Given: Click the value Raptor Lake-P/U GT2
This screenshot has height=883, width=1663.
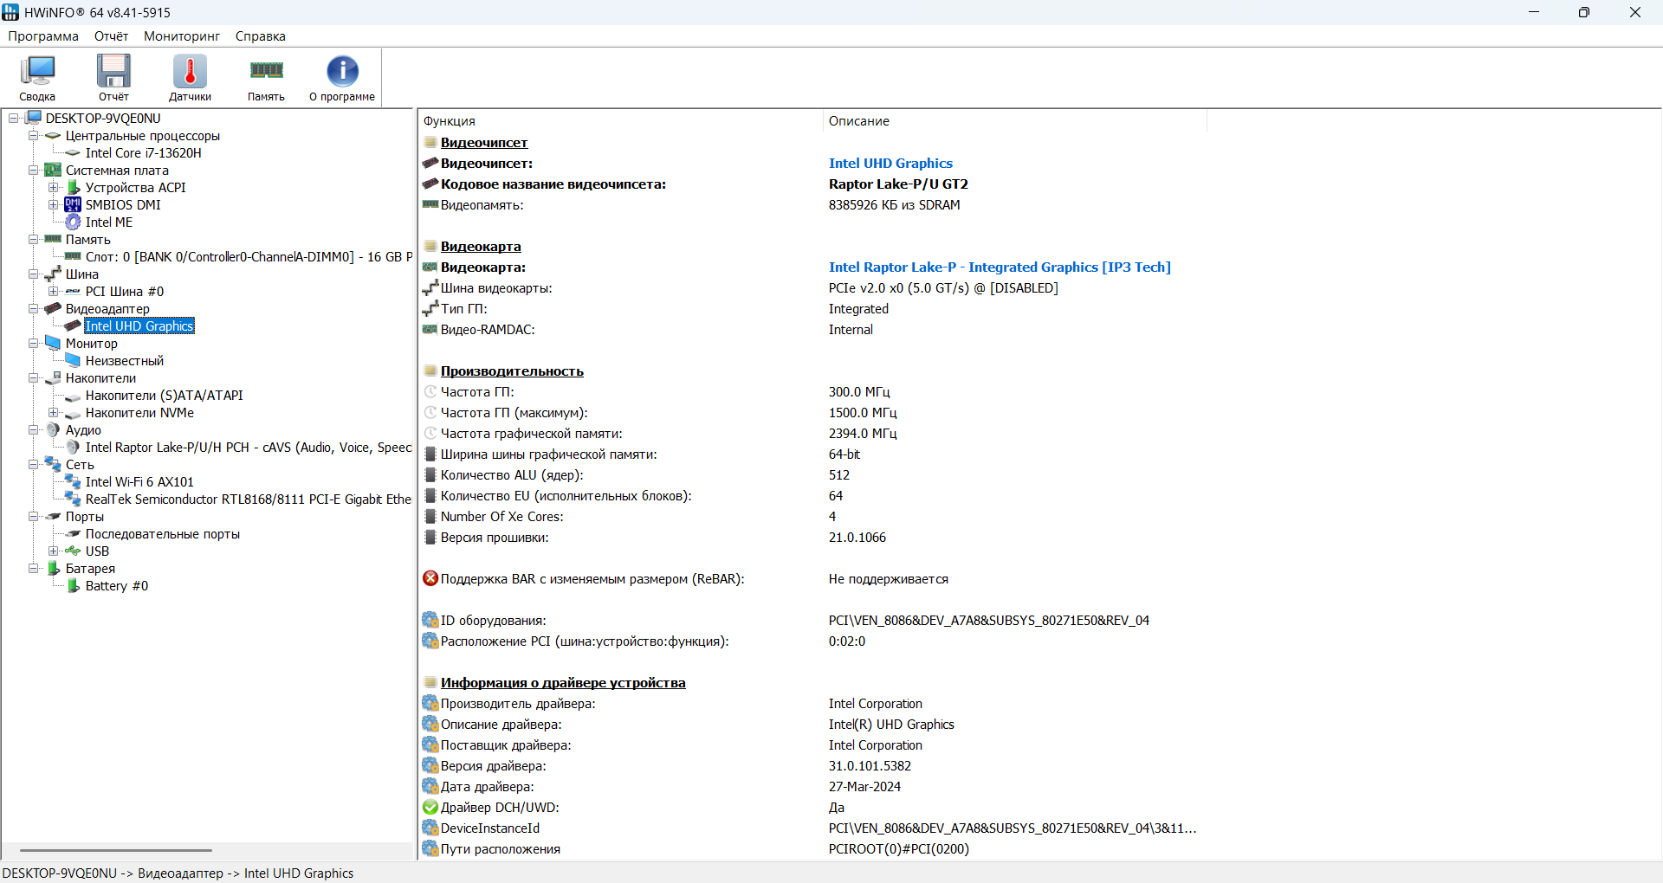Looking at the screenshot, I should [x=898, y=184].
